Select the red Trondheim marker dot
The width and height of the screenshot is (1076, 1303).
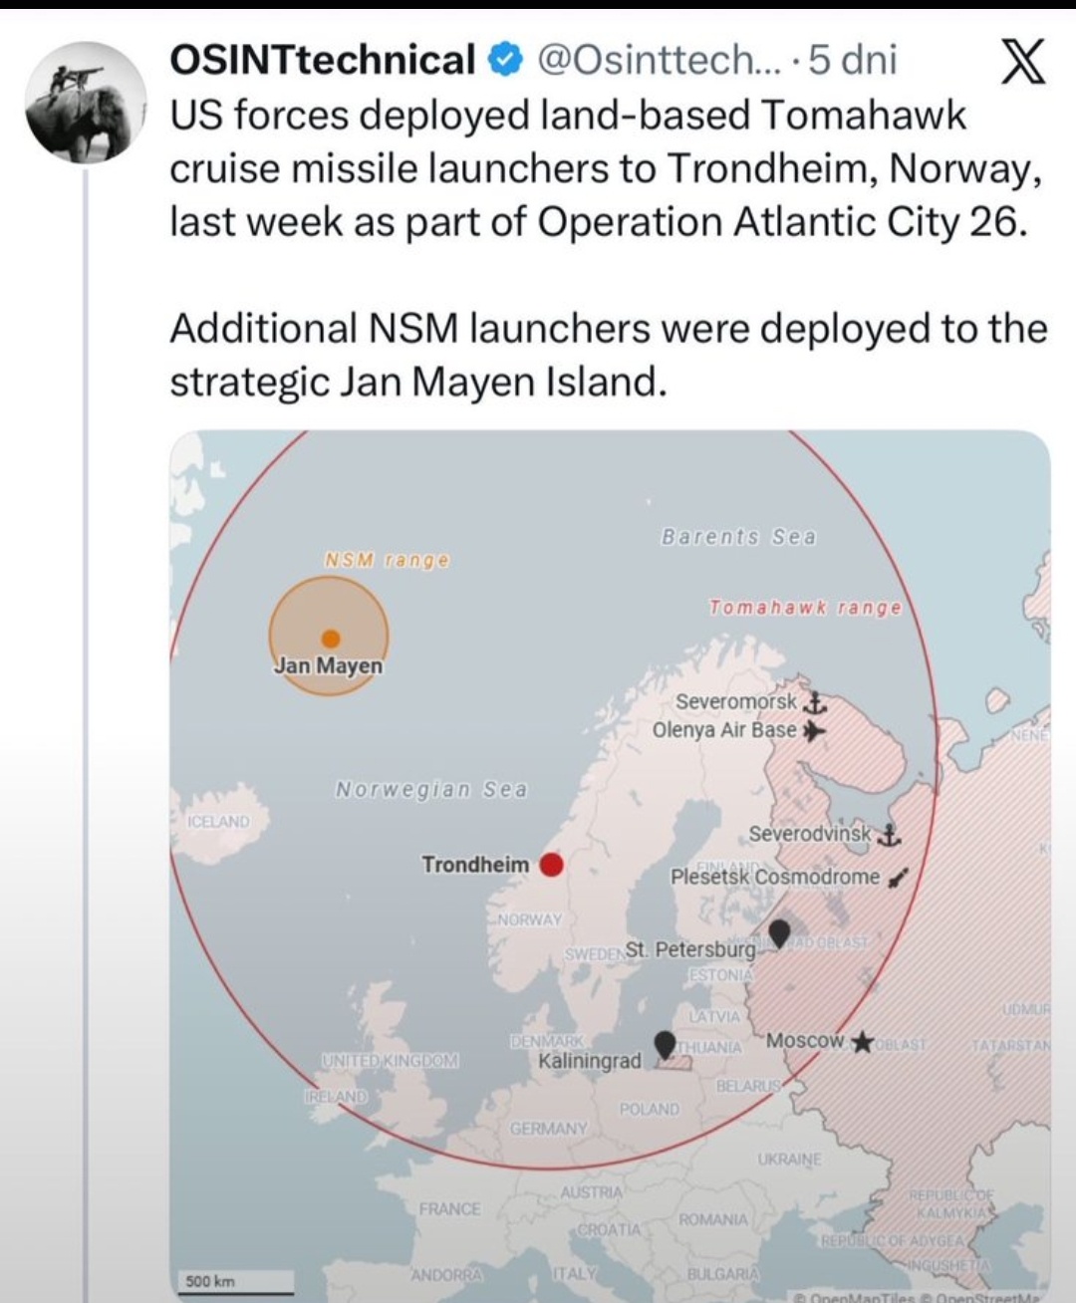pyautogui.click(x=551, y=865)
